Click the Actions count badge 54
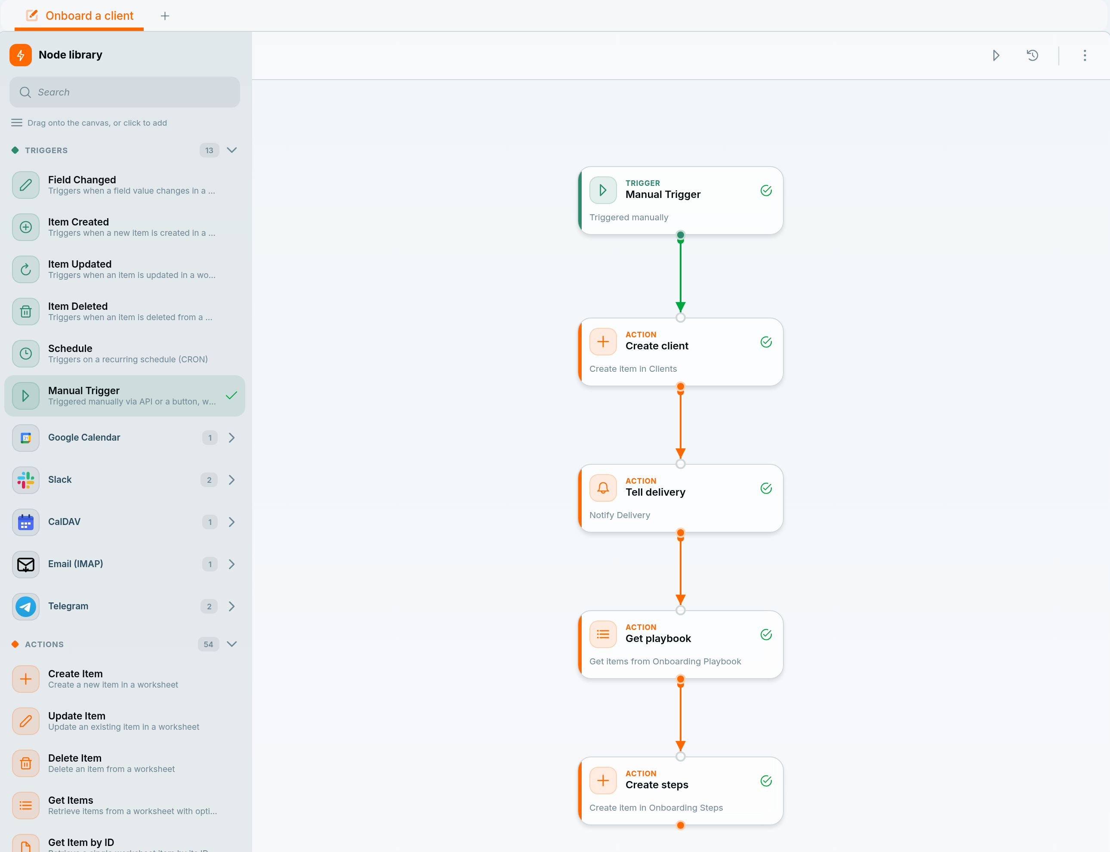 [208, 644]
